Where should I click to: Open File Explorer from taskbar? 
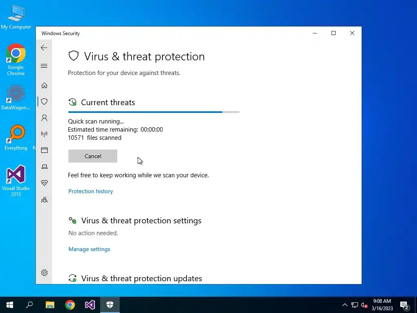click(50, 305)
